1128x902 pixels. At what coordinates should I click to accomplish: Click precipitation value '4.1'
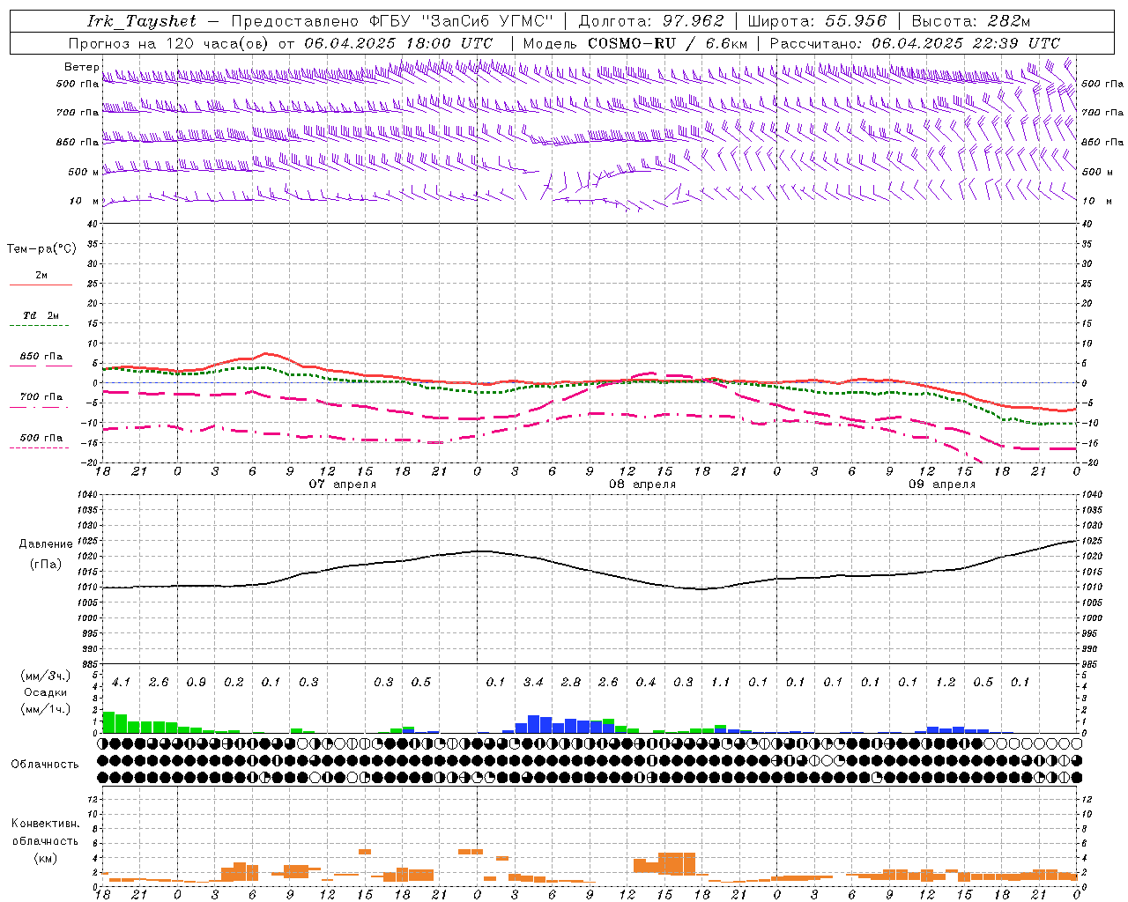click(121, 683)
